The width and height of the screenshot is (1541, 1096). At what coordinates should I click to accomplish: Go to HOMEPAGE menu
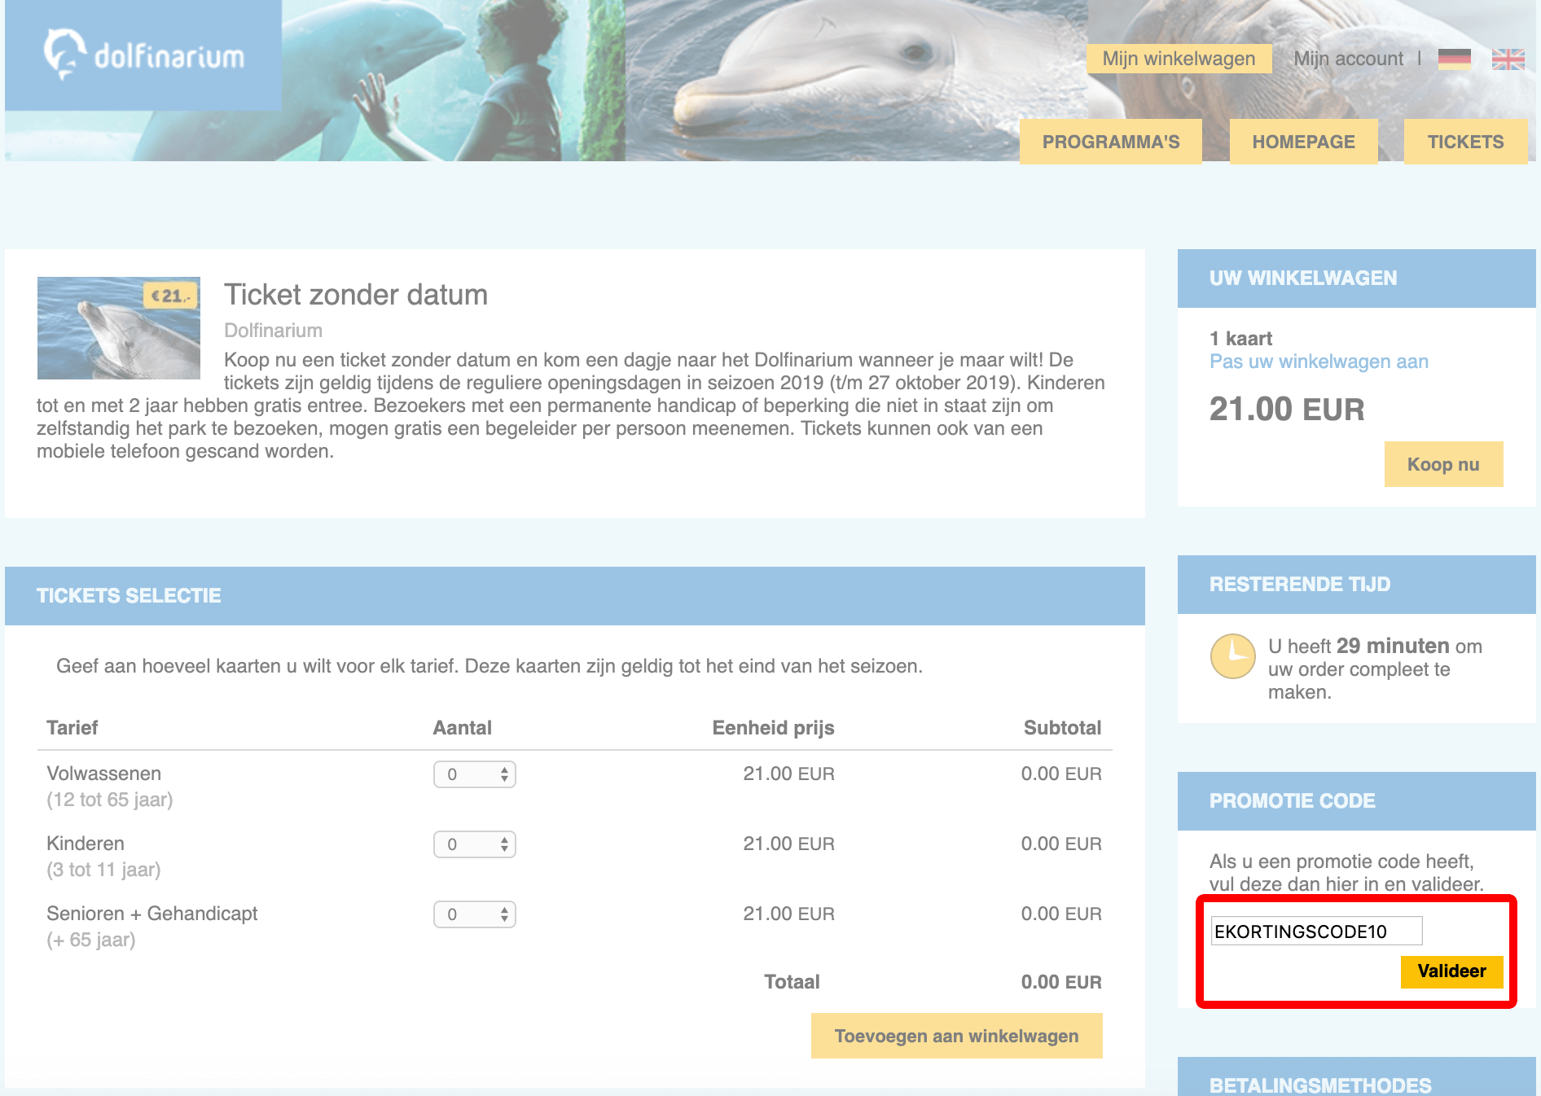click(1303, 142)
